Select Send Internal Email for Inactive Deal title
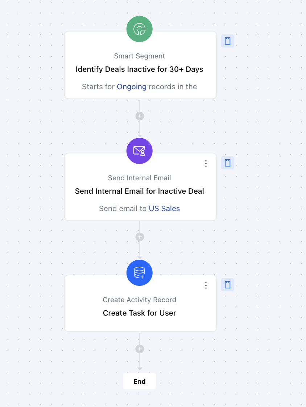 139,191
